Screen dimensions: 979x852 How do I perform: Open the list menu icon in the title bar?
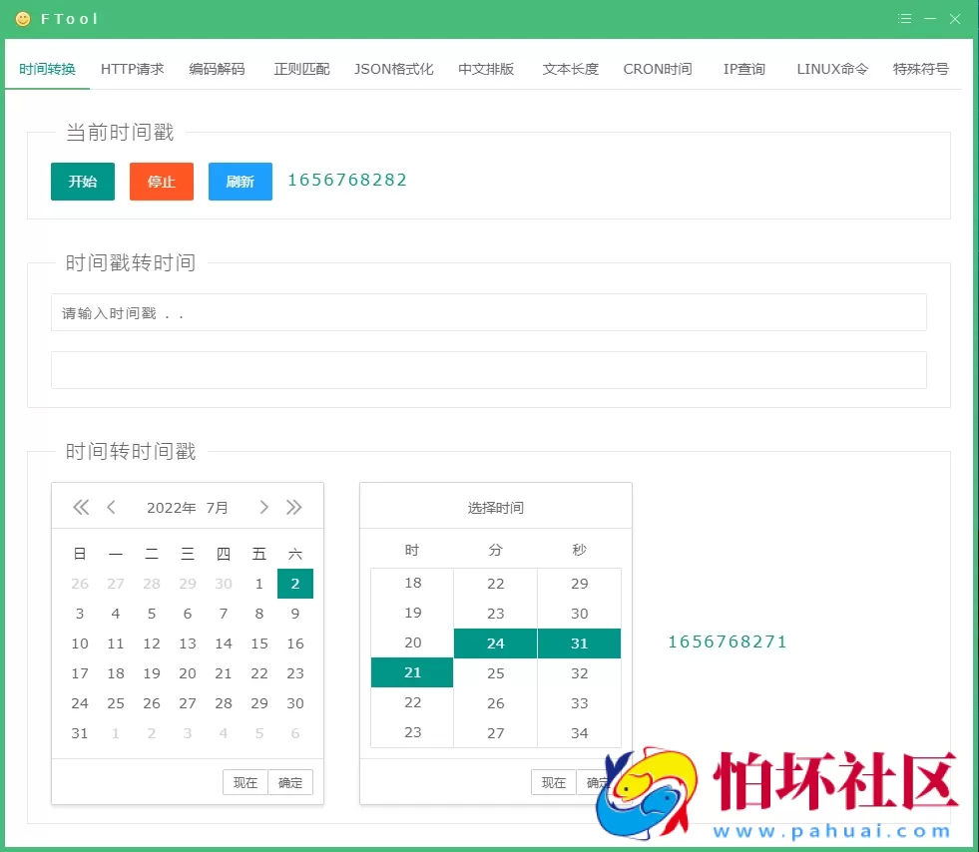[x=904, y=18]
